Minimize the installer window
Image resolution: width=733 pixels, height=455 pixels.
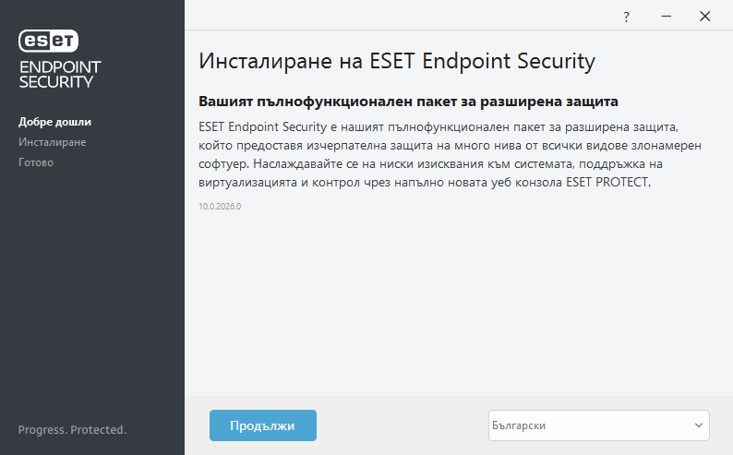click(x=666, y=17)
